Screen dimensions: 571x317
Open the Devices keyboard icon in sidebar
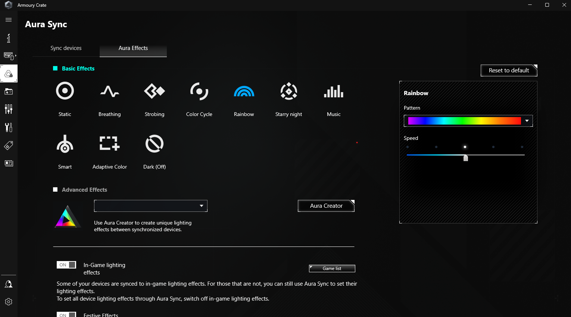(x=9, y=56)
